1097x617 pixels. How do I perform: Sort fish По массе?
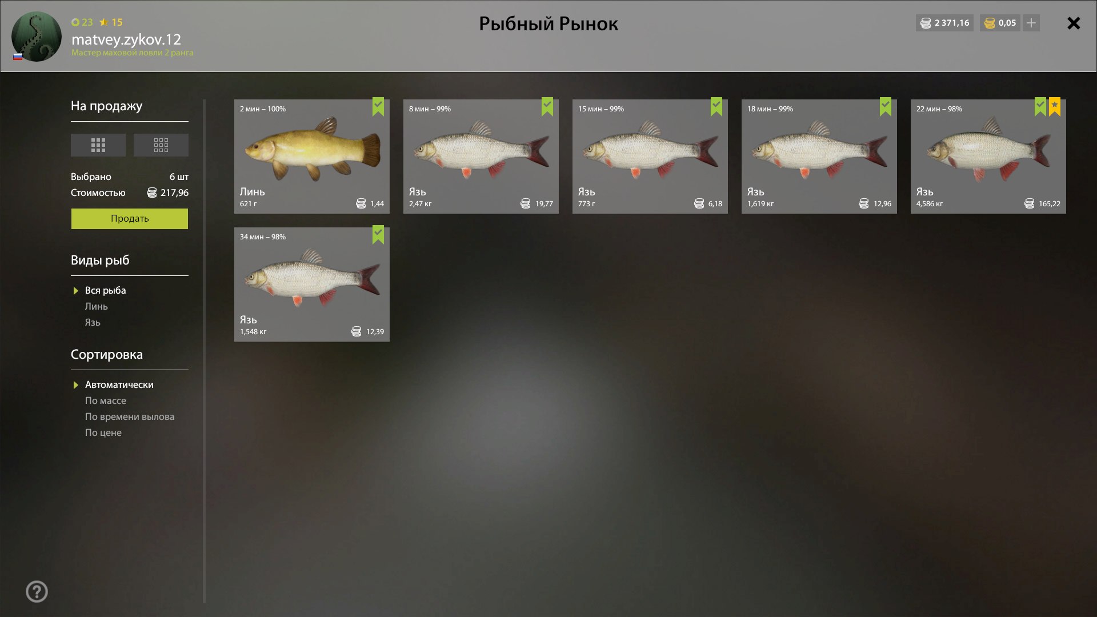click(x=106, y=400)
